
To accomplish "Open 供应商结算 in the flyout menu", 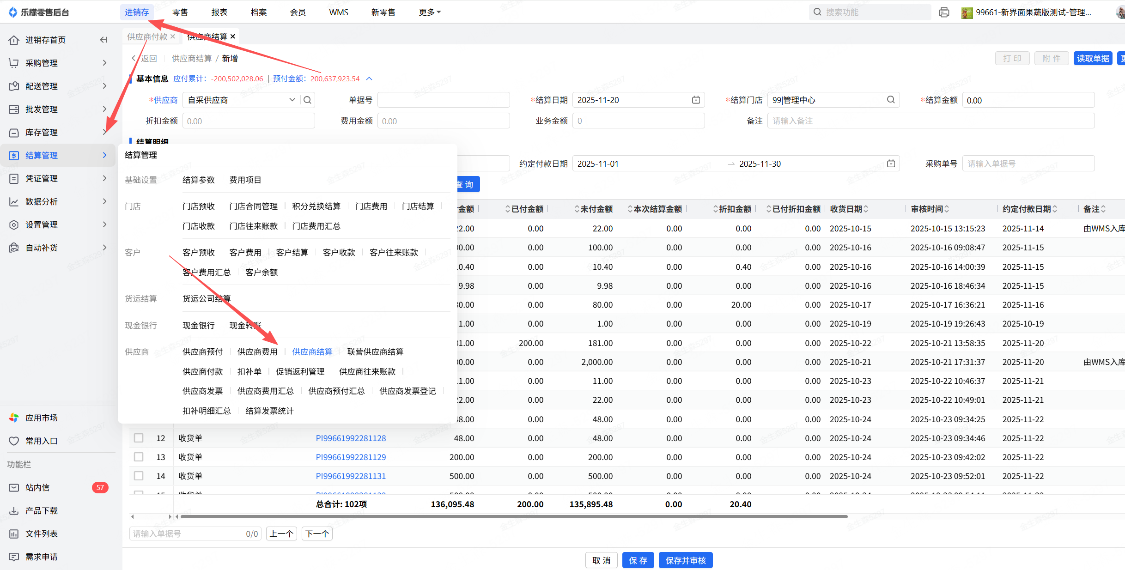I will (x=312, y=352).
